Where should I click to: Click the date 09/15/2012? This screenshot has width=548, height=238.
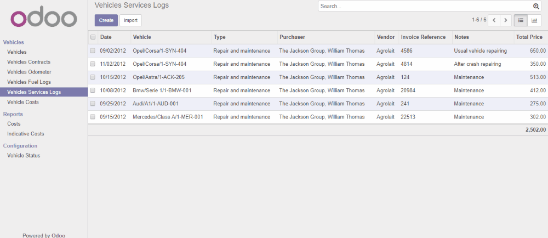click(x=112, y=117)
